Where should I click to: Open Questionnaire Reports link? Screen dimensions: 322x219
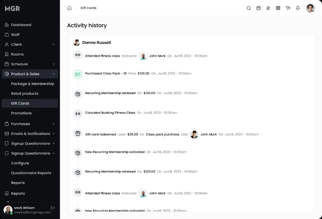(x=31, y=173)
